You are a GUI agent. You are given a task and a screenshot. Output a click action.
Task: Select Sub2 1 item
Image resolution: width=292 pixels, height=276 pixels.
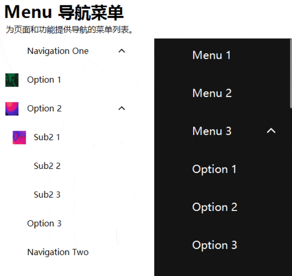coord(47,137)
